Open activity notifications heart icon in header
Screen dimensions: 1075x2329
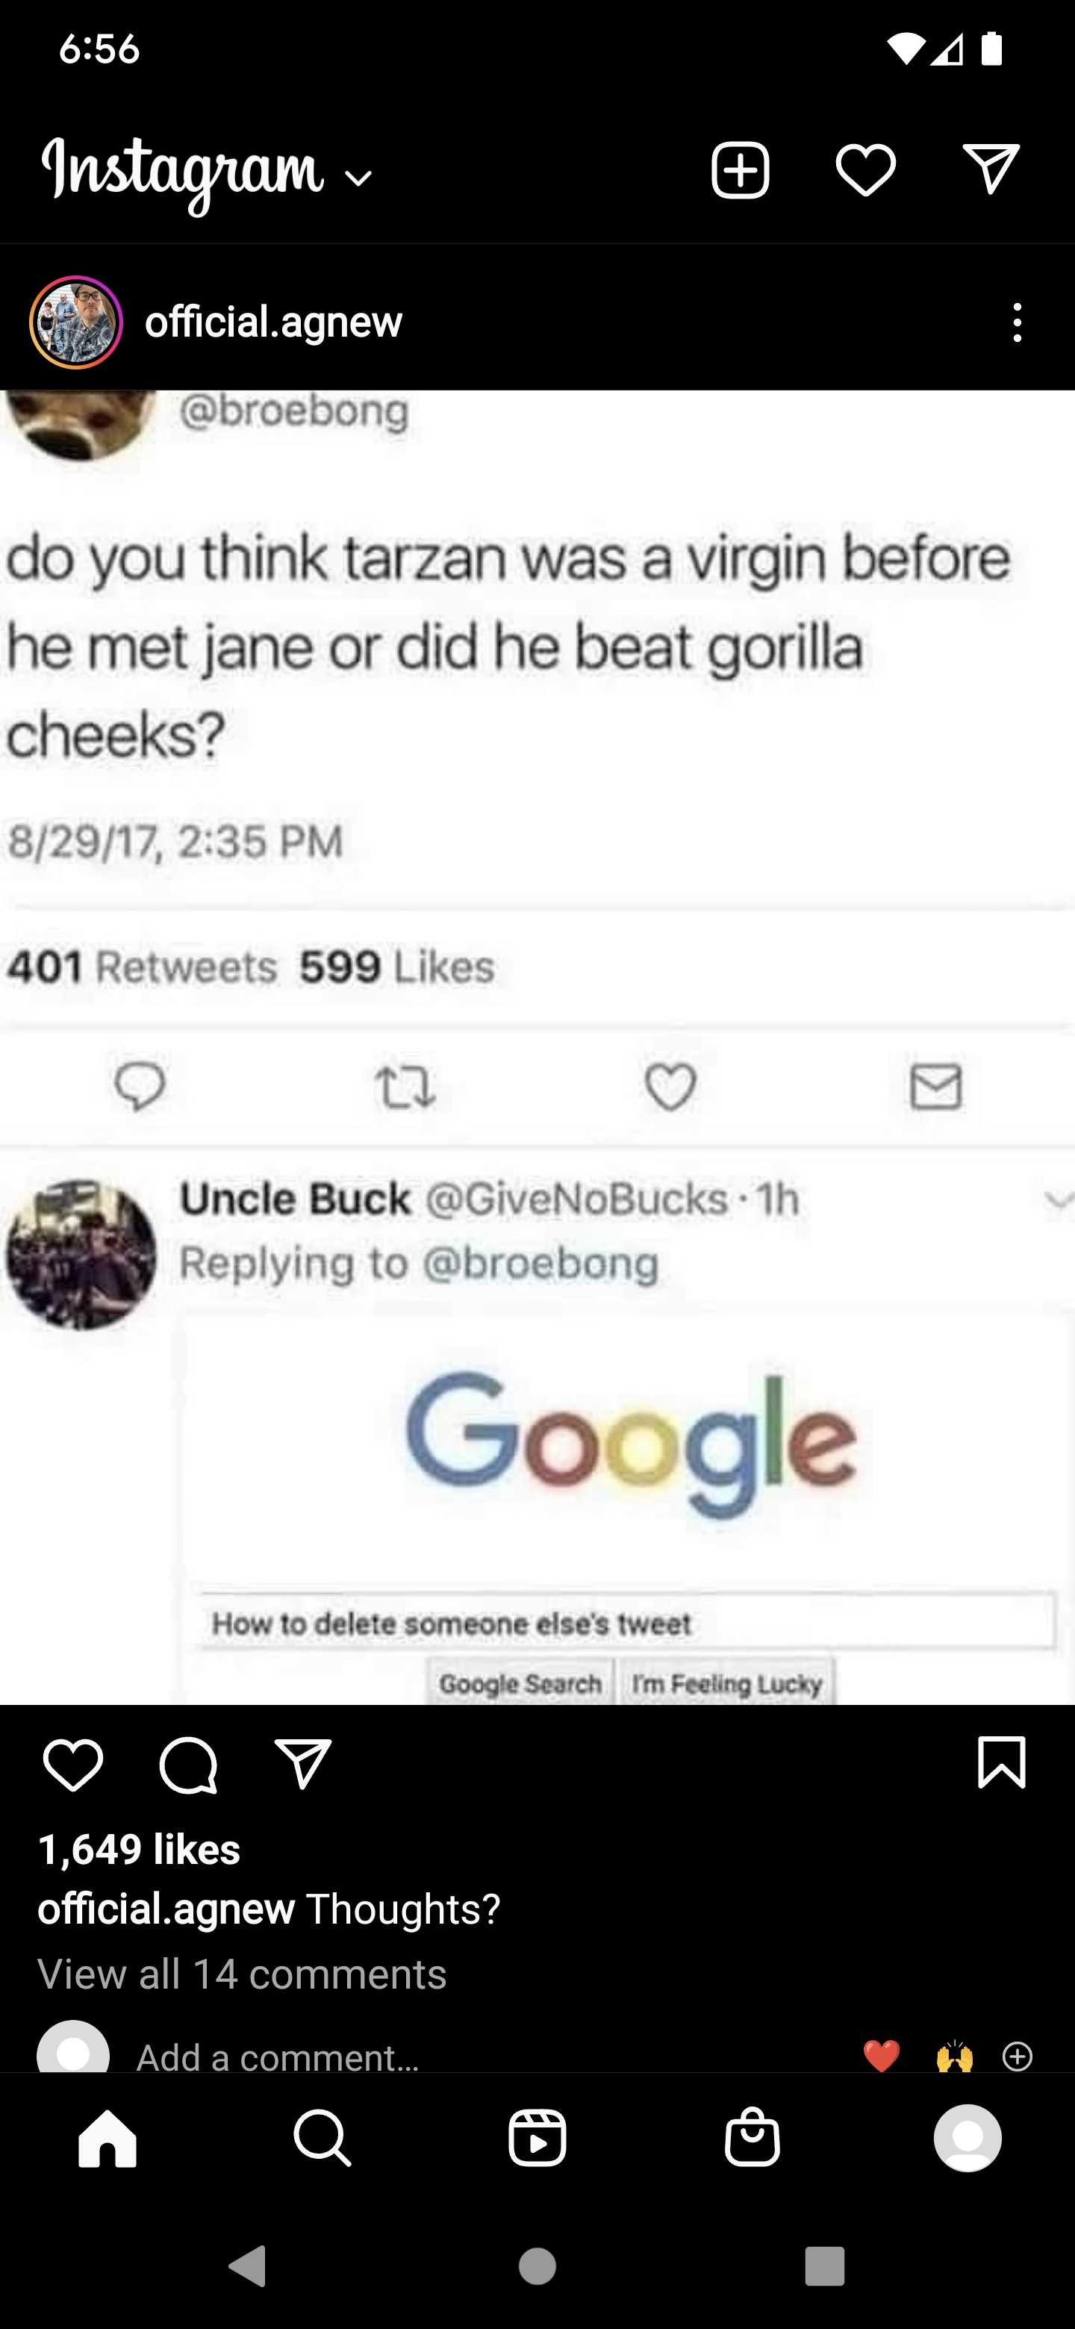pos(865,170)
